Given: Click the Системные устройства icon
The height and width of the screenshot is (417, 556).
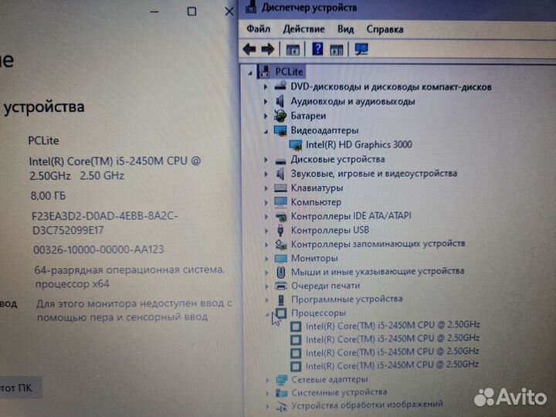Looking at the screenshot, I should point(282,392).
